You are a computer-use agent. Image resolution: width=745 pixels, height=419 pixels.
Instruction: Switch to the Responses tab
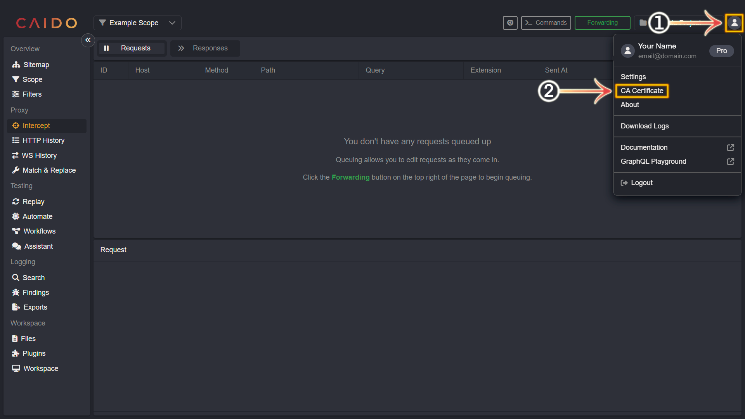(205, 48)
